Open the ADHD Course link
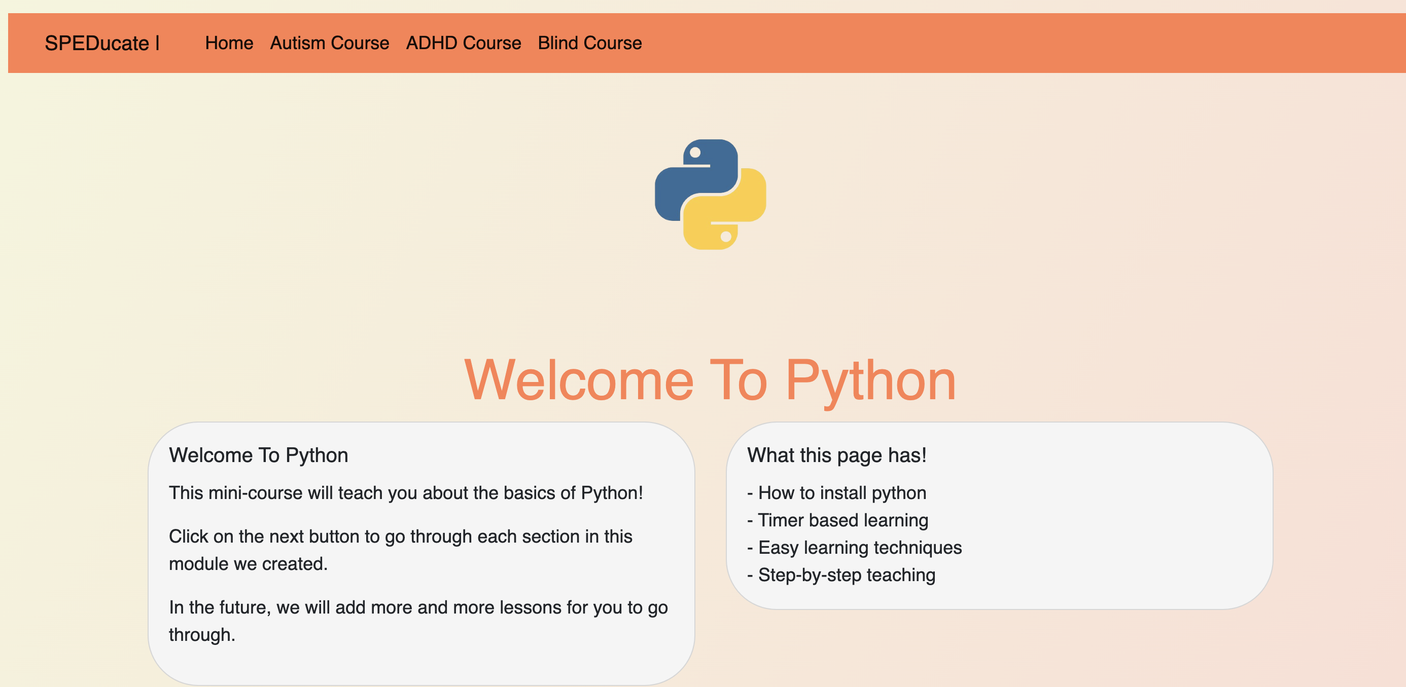 coord(463,43)
